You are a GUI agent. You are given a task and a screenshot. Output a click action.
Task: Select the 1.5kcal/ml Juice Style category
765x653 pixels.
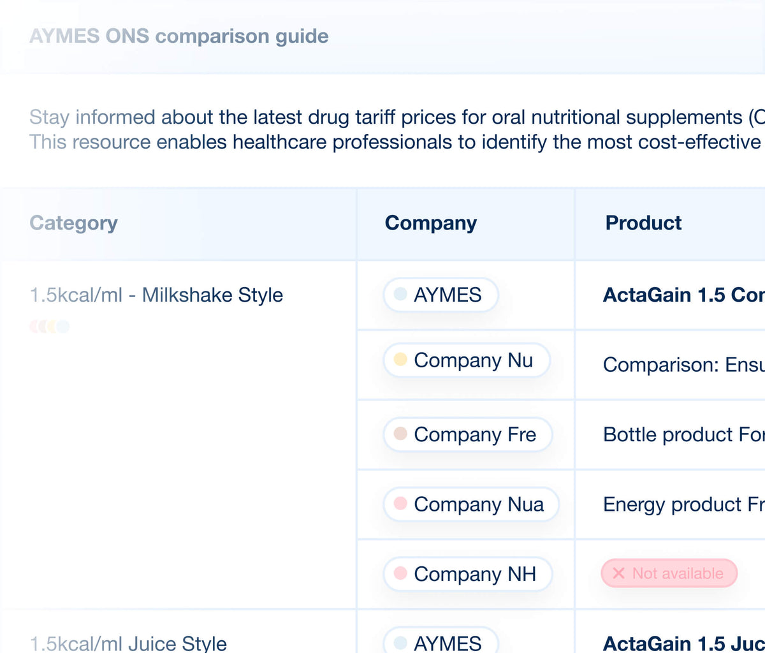click(128, 643)
